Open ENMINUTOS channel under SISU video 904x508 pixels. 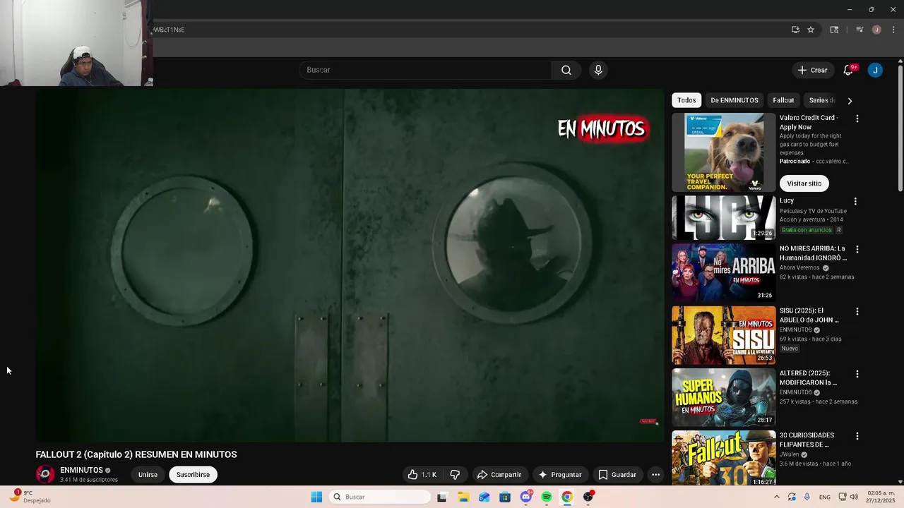pyautogui.click(x=795, y=330)
